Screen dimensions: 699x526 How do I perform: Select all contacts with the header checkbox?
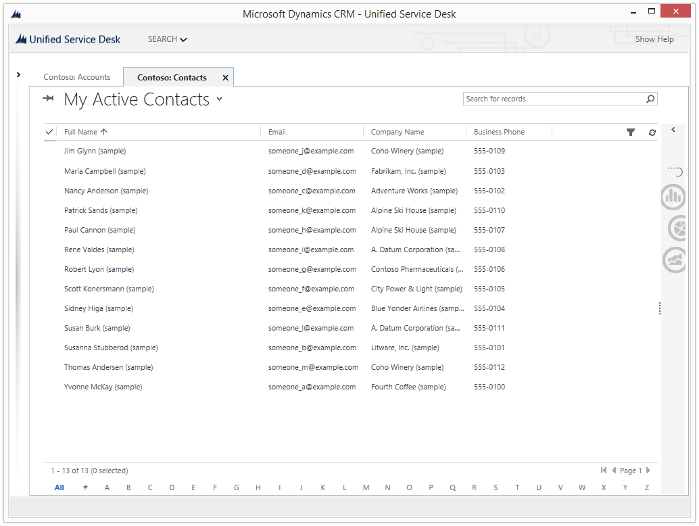(49, 132)
